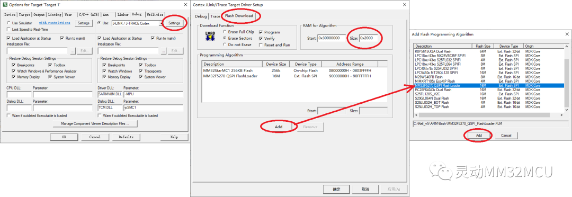
Task: Select S25FL128S_V2C entry
Action: [489, 94]
